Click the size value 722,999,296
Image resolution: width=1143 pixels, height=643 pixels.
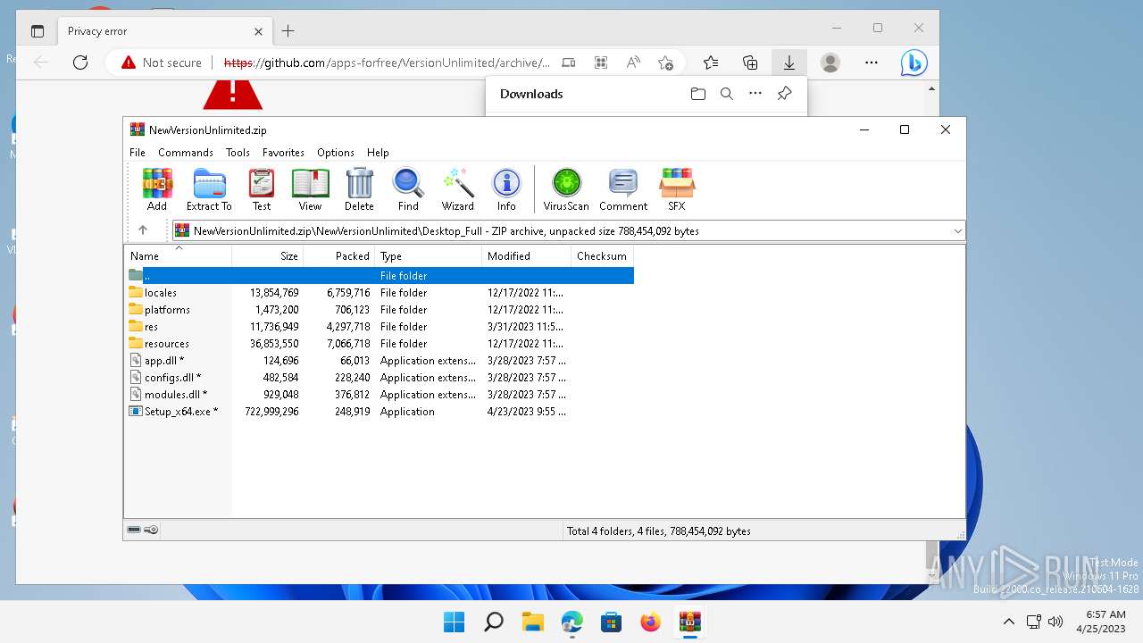point(271,412)
